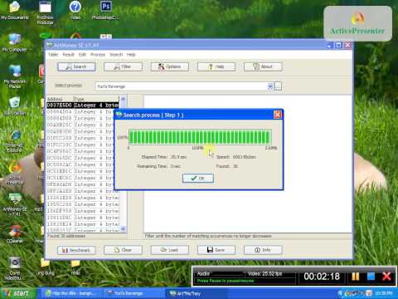Click address list scrollbar up arrow
The height and width of the screenshot is (299, 398).
point(123,99)
